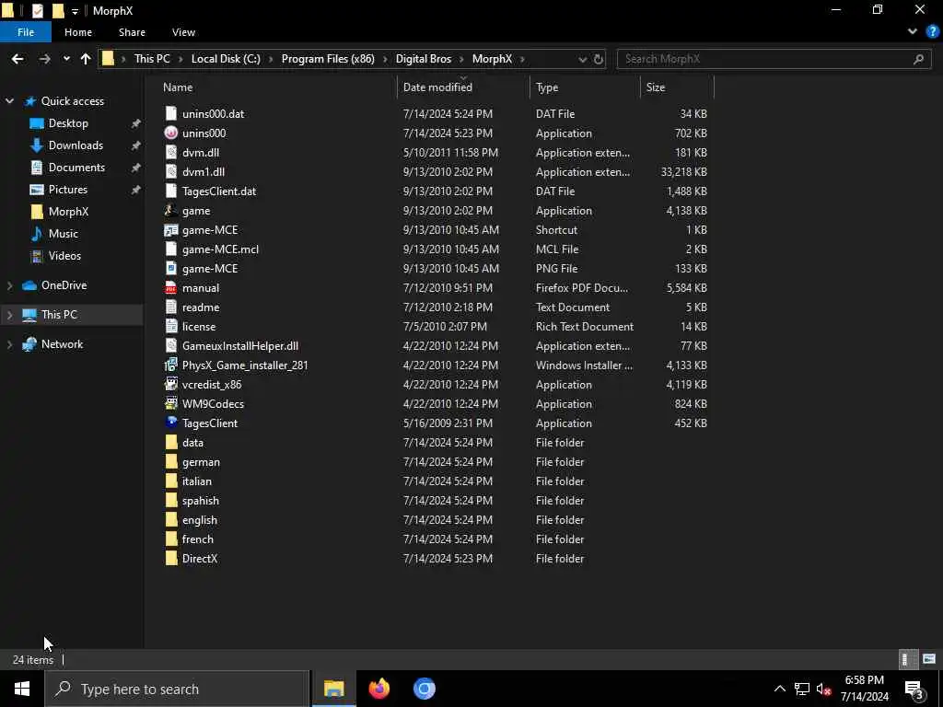Open the Quick Access Toolbar customize dropdown
943x707 pixels.
(x=75, y=11)
